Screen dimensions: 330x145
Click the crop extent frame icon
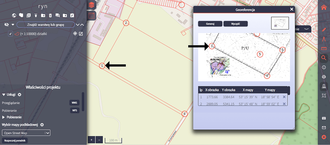324,96
